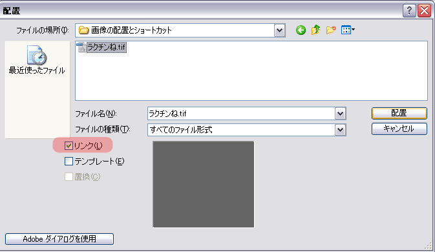Click the ファイル名 text input field
The image size is (435, 252).
(241, 114)
